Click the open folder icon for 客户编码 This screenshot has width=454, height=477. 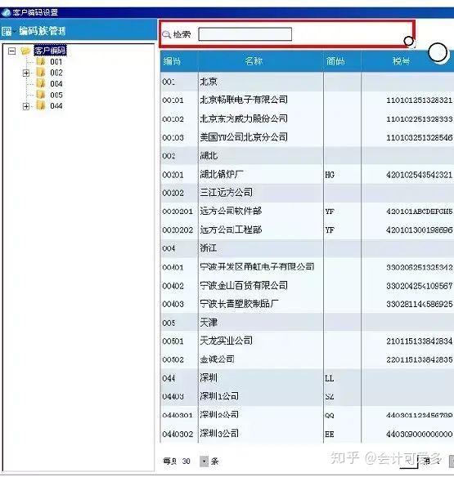tap(26, 51)
